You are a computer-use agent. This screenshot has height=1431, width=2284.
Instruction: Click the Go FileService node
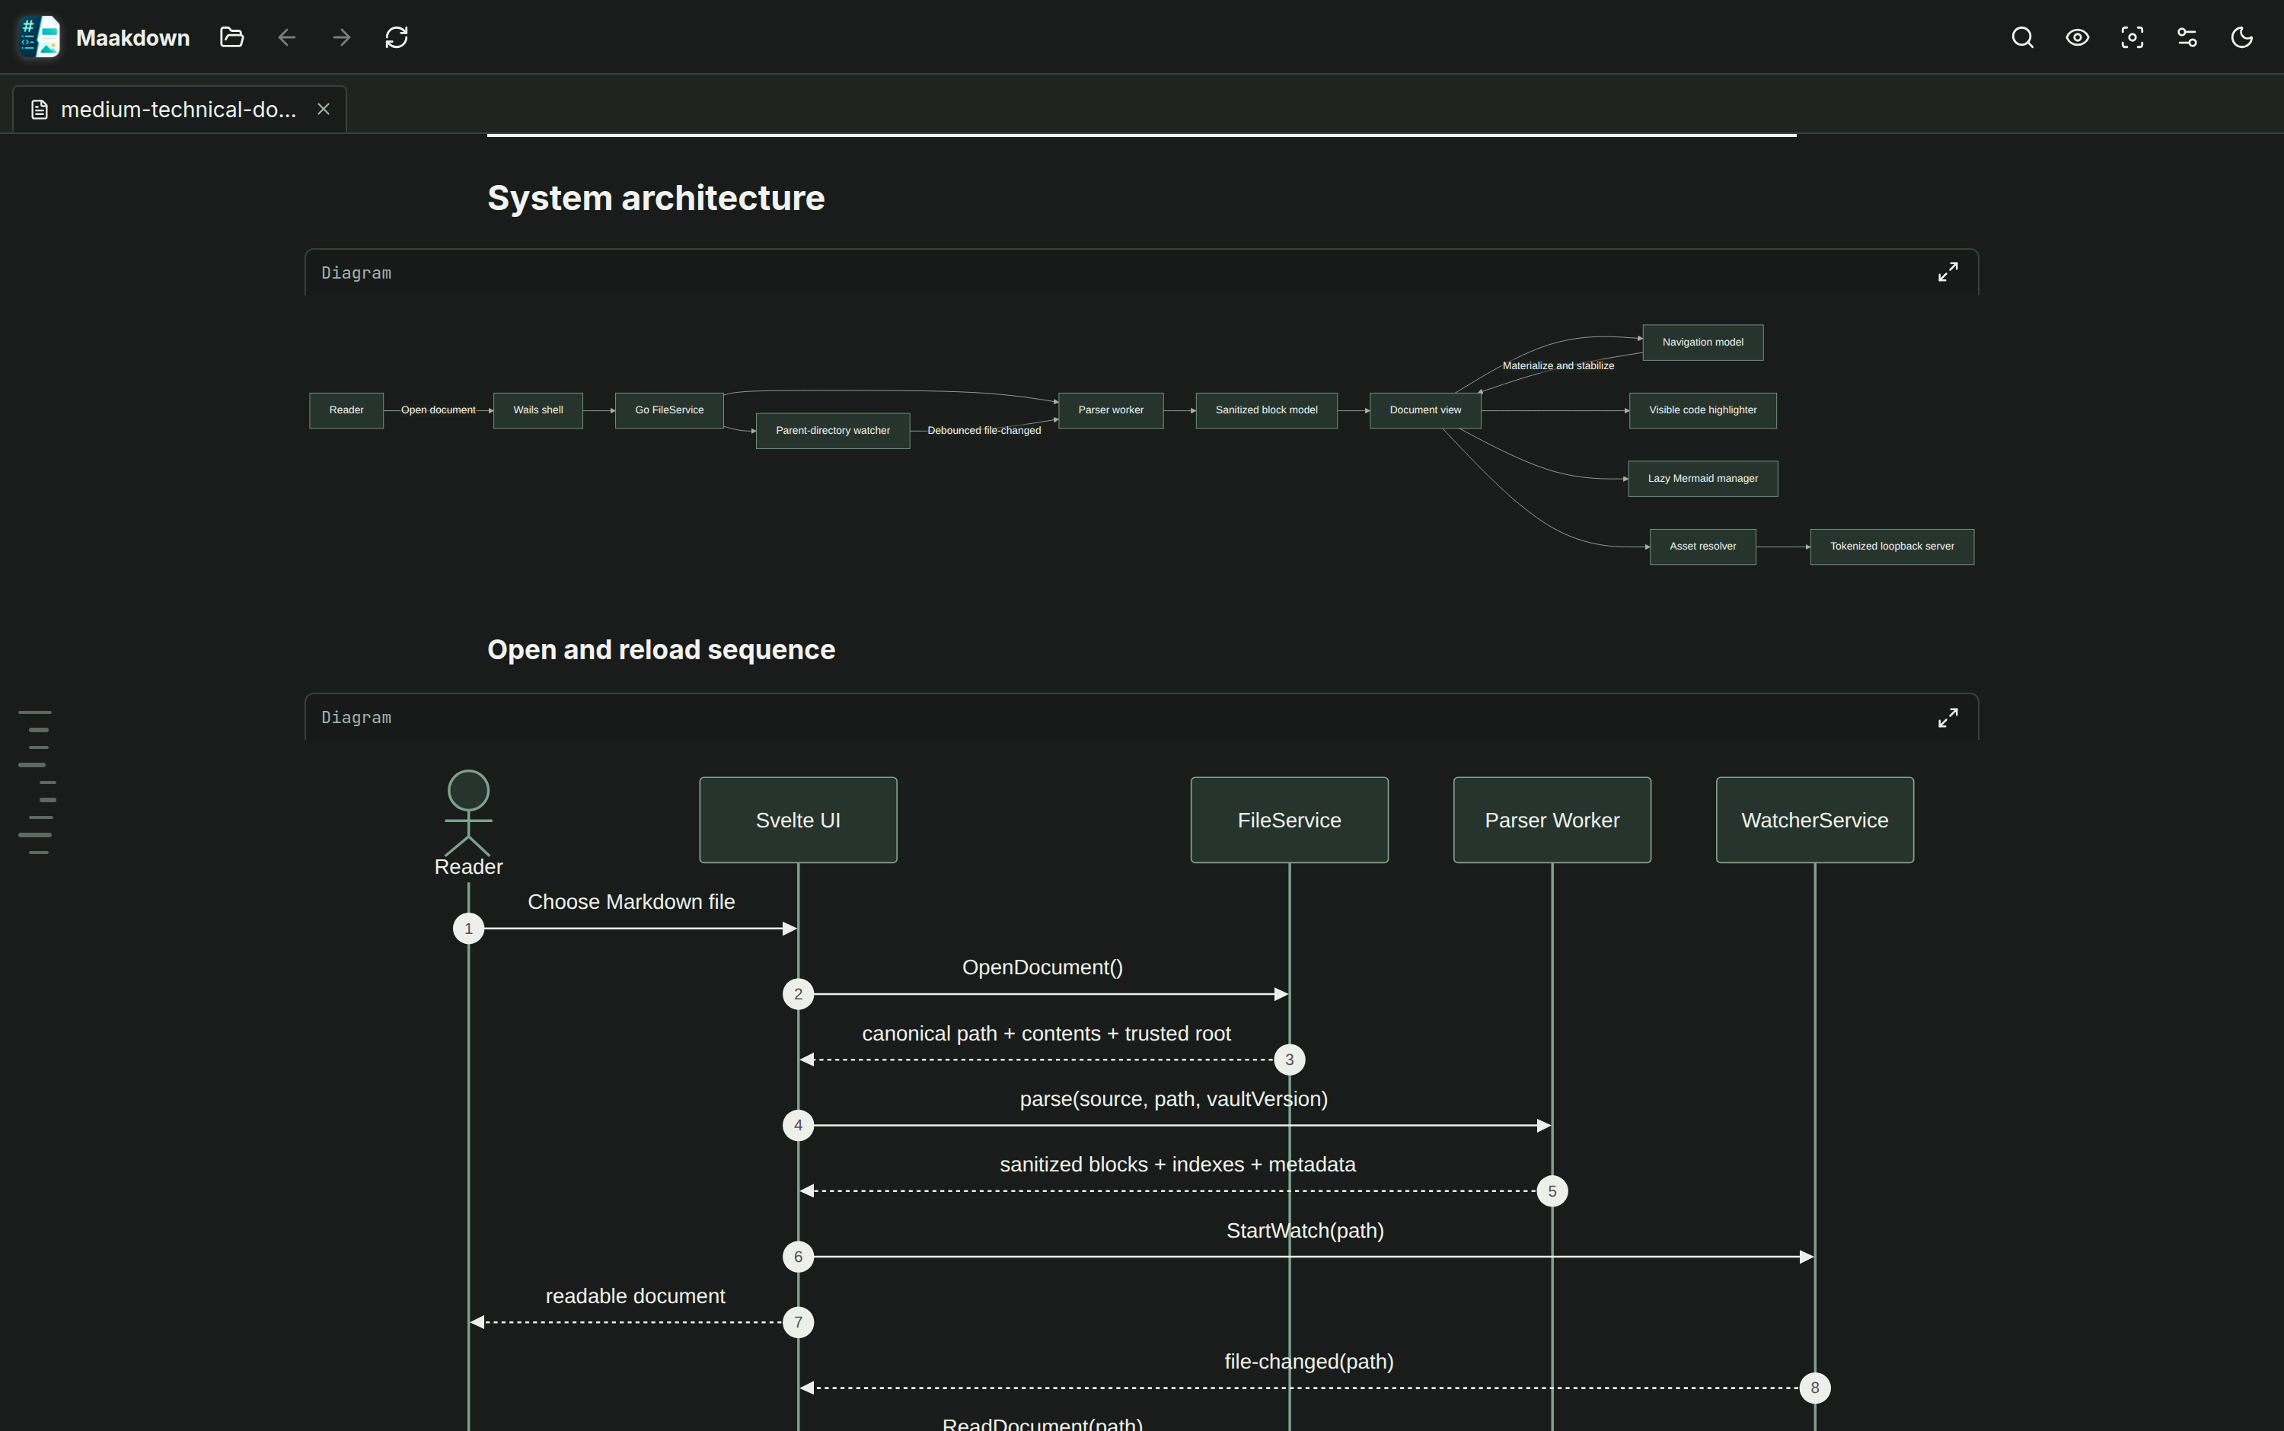click(x=669, y=411)
